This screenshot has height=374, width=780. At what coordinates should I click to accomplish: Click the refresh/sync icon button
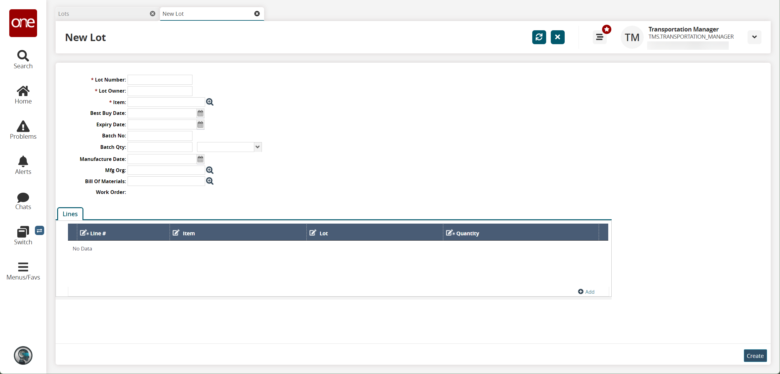click(539, 37)
